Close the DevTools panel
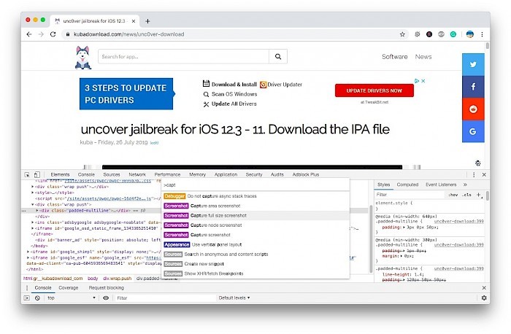 484,175
